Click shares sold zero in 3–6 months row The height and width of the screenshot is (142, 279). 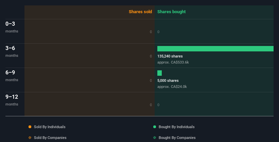coord(151,56)
